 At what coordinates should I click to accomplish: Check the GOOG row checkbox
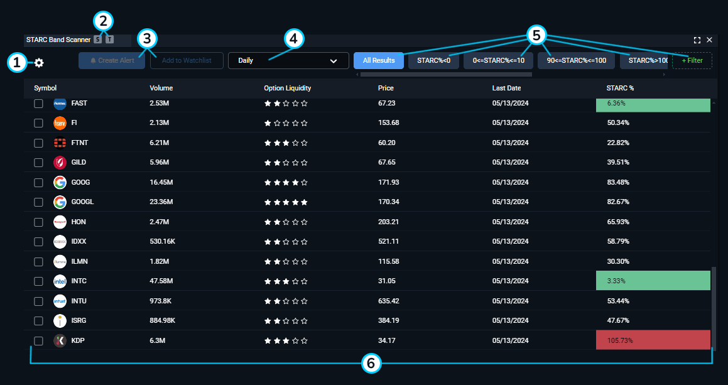coord(38,183)
